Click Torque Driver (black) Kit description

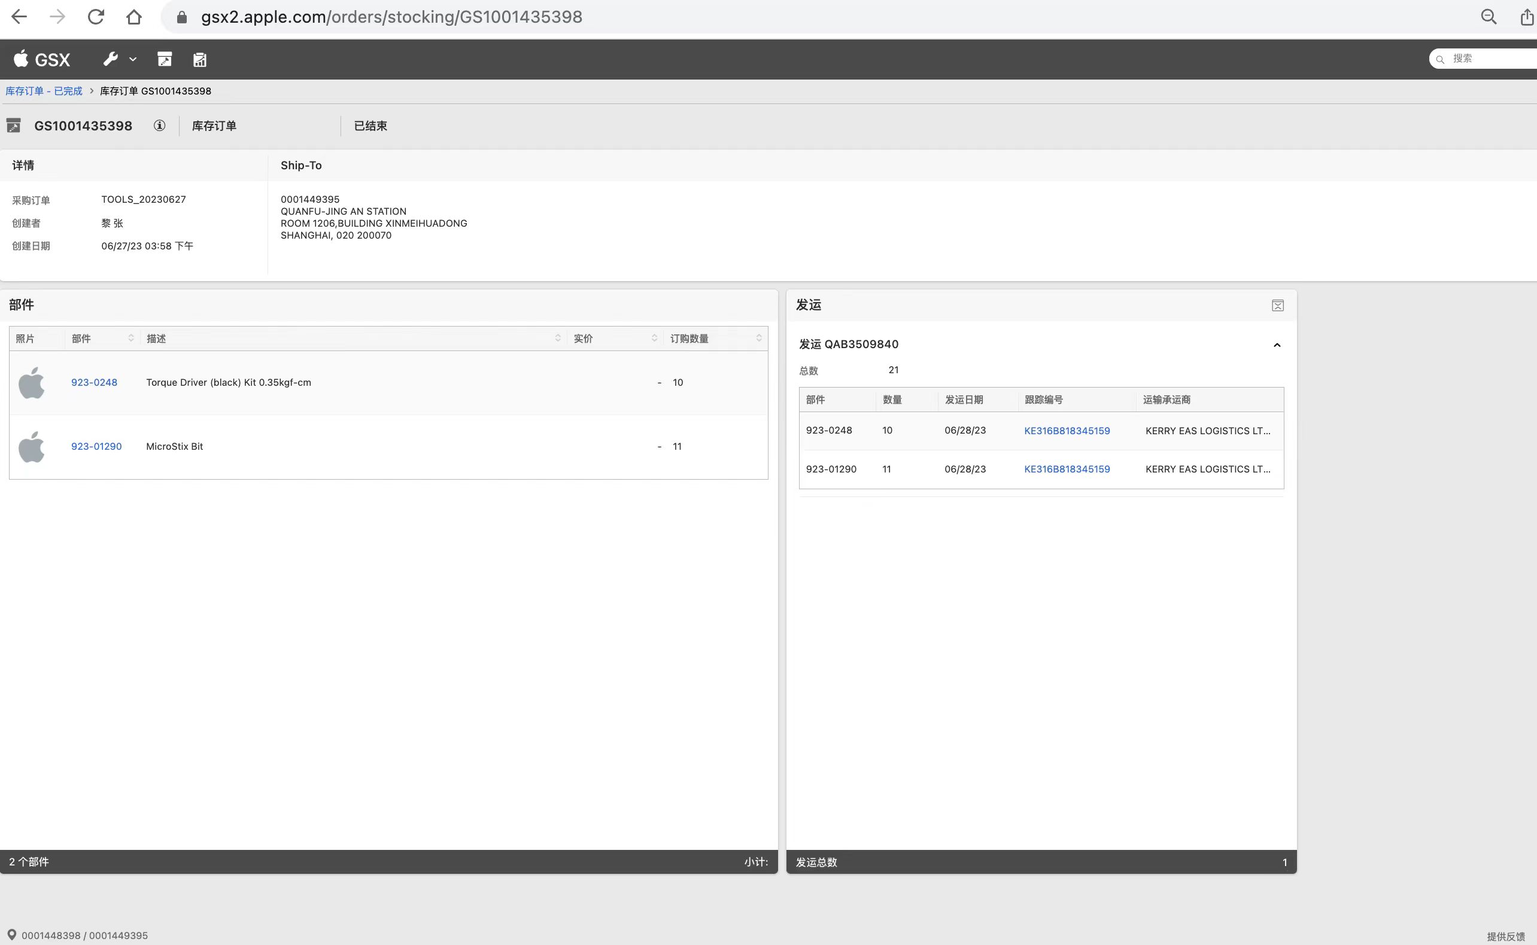(x=228, y=383)
